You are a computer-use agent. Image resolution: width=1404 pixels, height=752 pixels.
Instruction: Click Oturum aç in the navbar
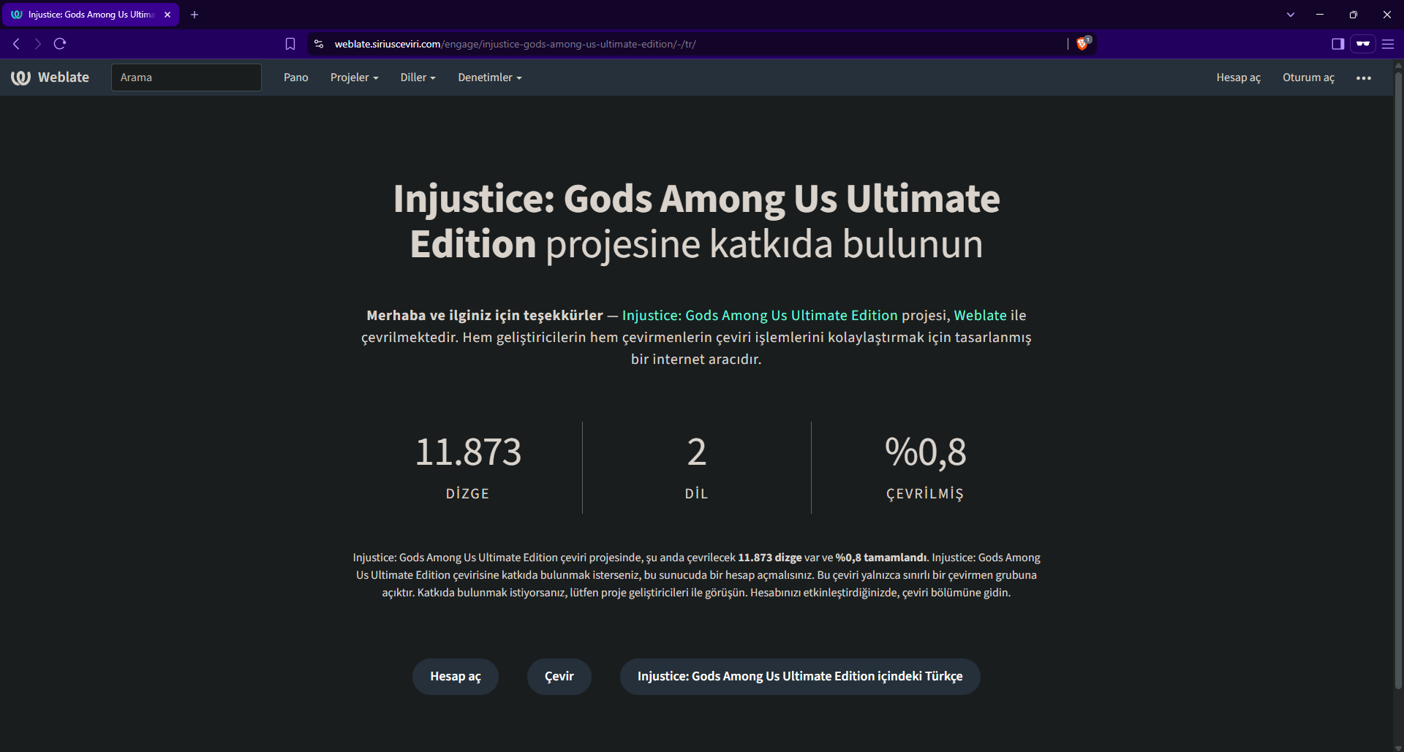point(1308,77)
